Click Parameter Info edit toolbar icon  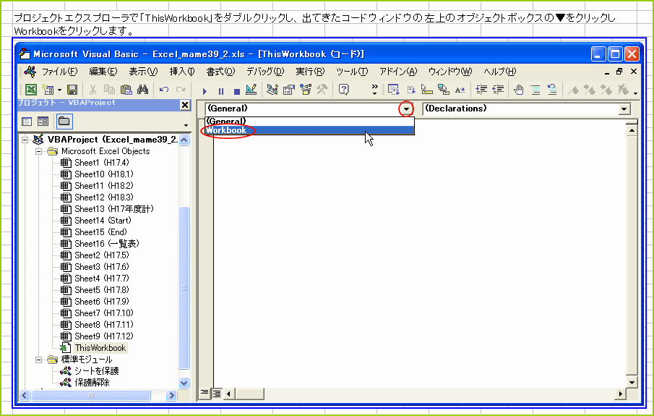pos(444,90)
